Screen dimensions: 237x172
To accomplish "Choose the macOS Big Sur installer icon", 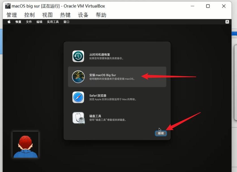I will pos(78,77).
